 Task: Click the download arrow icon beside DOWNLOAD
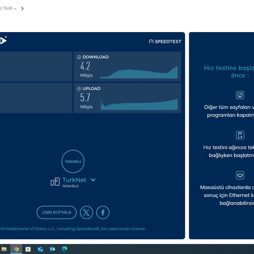79,57
